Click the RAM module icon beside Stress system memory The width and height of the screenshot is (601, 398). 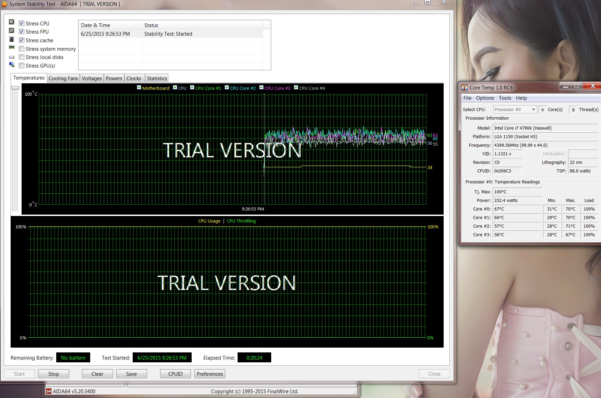point(12,48)
